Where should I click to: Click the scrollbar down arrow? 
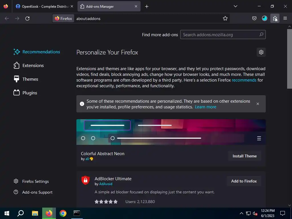[x=290, y=205]
